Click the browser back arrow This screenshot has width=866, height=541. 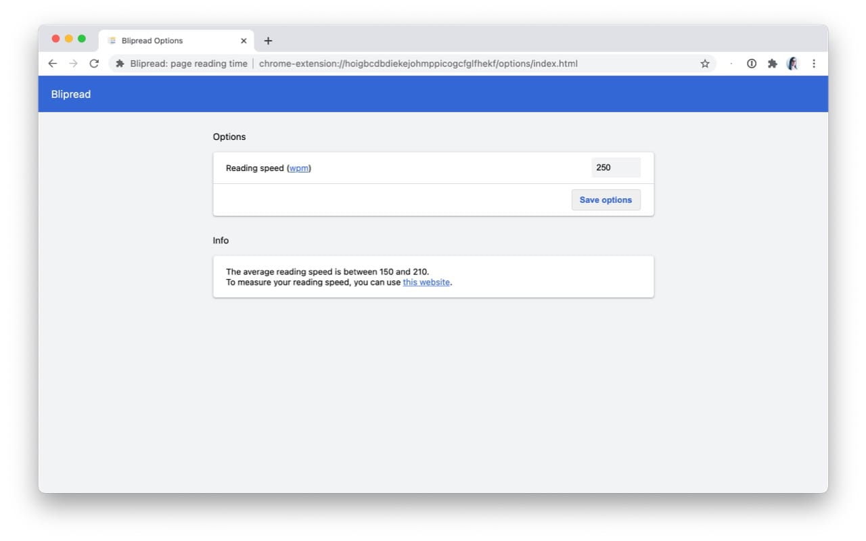click(x=53, y=64)
